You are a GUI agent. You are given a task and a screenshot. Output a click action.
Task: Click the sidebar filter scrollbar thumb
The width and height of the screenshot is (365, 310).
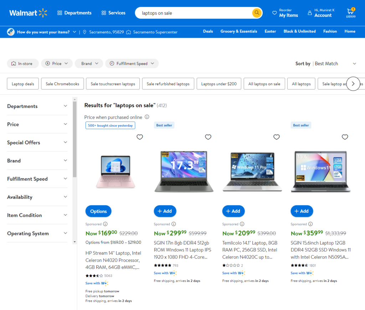(74, 139)
